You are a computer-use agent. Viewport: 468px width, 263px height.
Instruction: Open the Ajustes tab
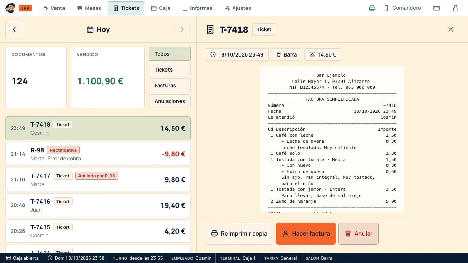(x=238, y=8)
